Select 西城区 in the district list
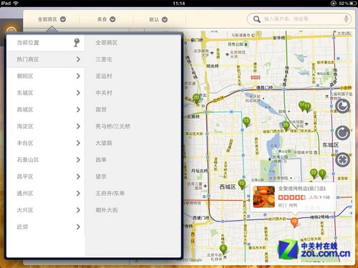Image resolution: width=358 pixels, height=268 pixels. click(x=46, y=109)
